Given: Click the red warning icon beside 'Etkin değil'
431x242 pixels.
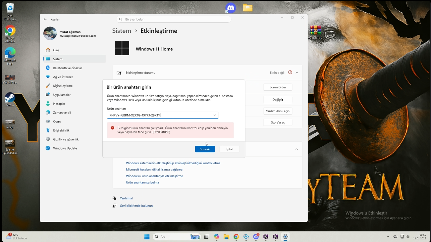Looking at the screenshot, I should (290, 73).
